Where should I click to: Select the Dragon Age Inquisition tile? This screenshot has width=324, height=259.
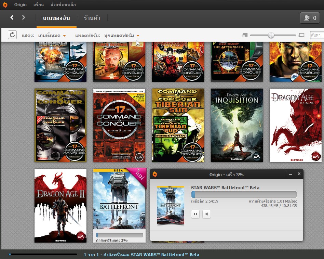pos(237,125)
